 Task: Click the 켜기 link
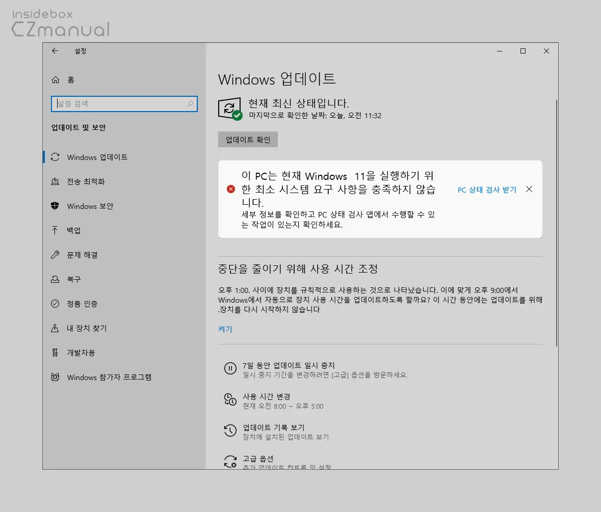pyautogui.click(x=225, y=329)
